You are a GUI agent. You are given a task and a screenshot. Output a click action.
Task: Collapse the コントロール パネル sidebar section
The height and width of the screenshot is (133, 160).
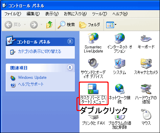point(70,42)
